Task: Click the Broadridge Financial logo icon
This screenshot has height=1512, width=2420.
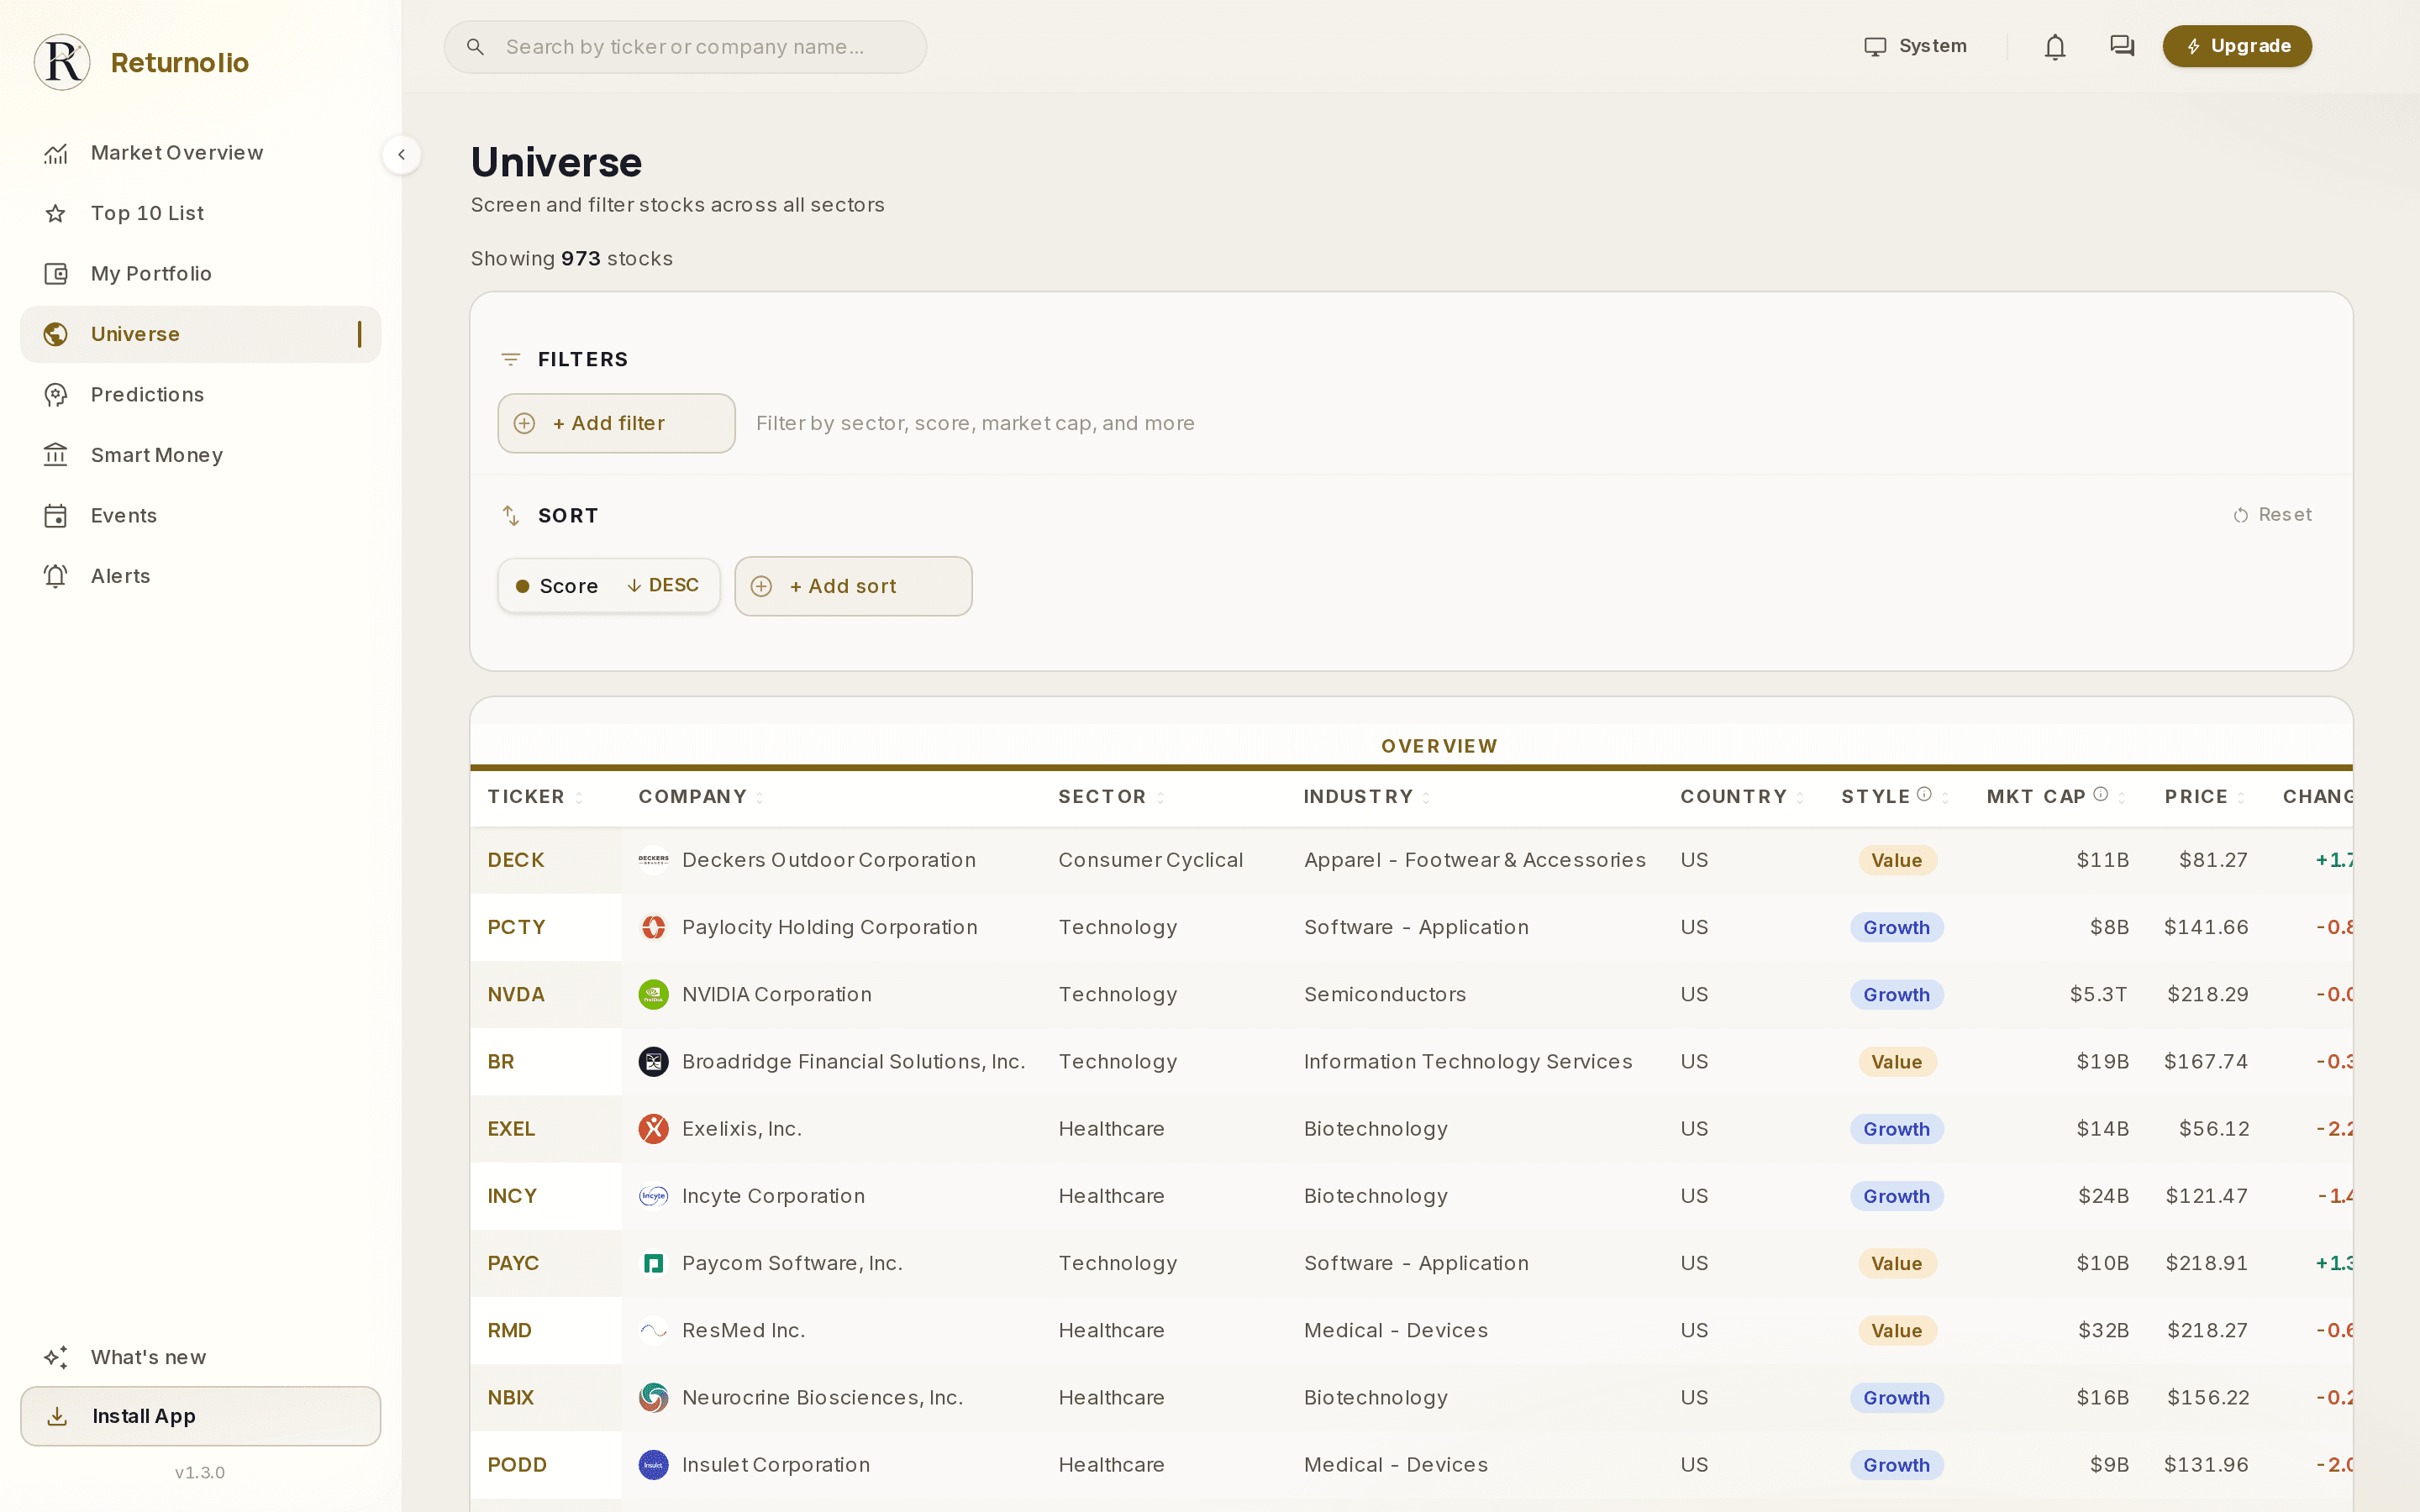Action: tap(653, 1061)
